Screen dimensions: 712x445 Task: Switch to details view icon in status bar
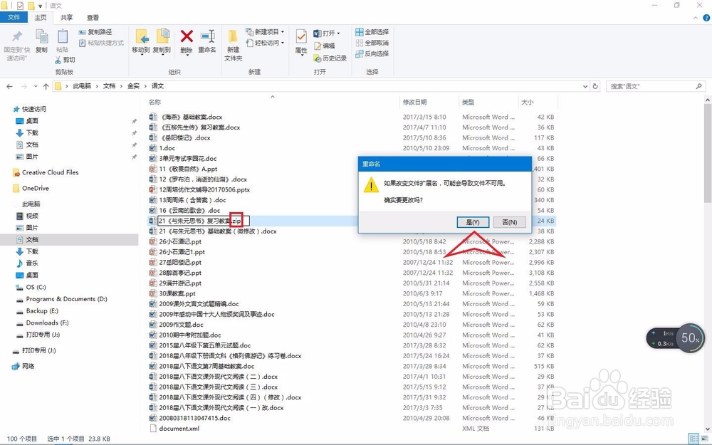click(693, 439)
